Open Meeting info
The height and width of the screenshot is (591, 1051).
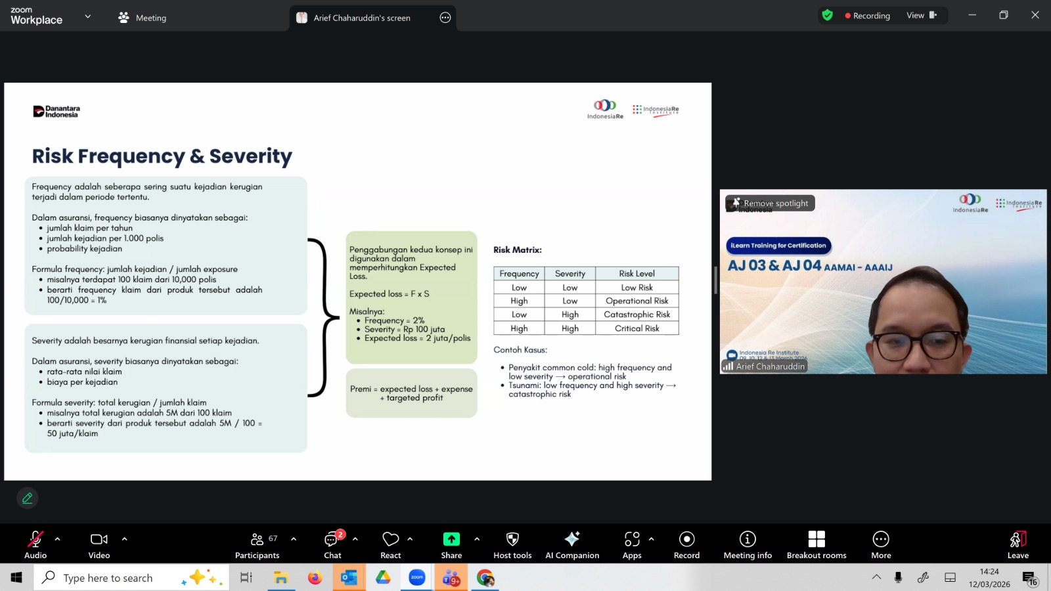click(x=748, y=544)
